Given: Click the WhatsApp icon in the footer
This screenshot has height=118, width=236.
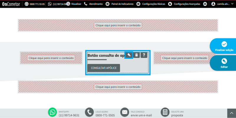Looking at the screenshot, I should 53,112.
